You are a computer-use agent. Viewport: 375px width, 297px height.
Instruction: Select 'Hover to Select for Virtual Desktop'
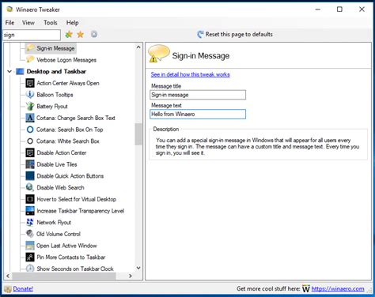tap(77, 199)
